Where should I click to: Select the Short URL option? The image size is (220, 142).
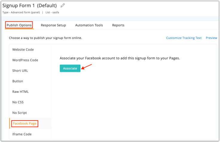coord(20,71)
